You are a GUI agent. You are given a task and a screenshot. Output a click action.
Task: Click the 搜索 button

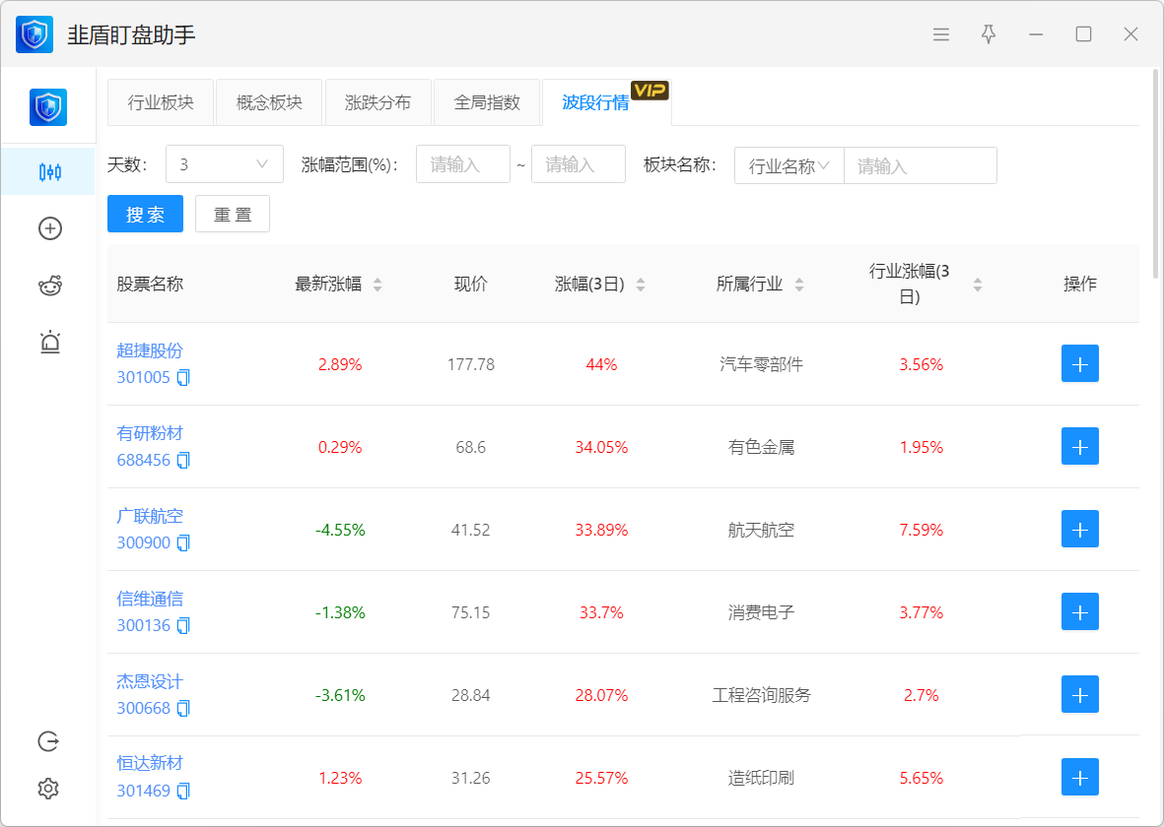pos(145,215)
